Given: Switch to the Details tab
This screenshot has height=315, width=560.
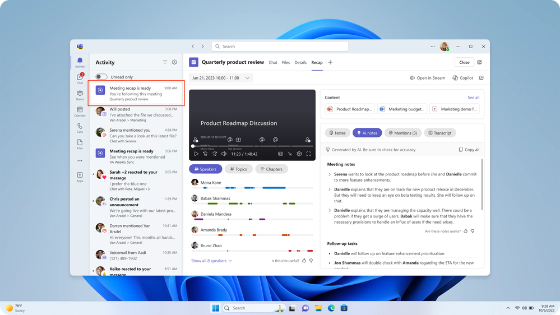Looking at the screenshot, I should tap(300, 63).
